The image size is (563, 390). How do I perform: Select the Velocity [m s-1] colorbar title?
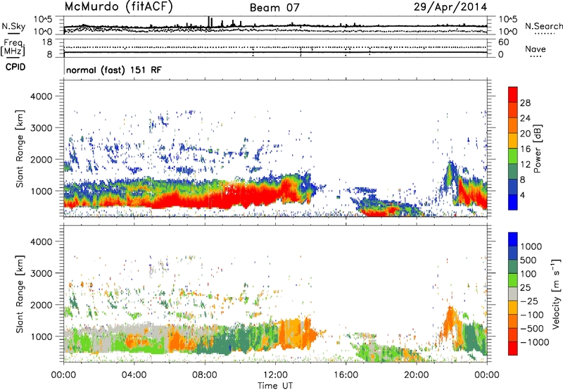pos(556,294)
